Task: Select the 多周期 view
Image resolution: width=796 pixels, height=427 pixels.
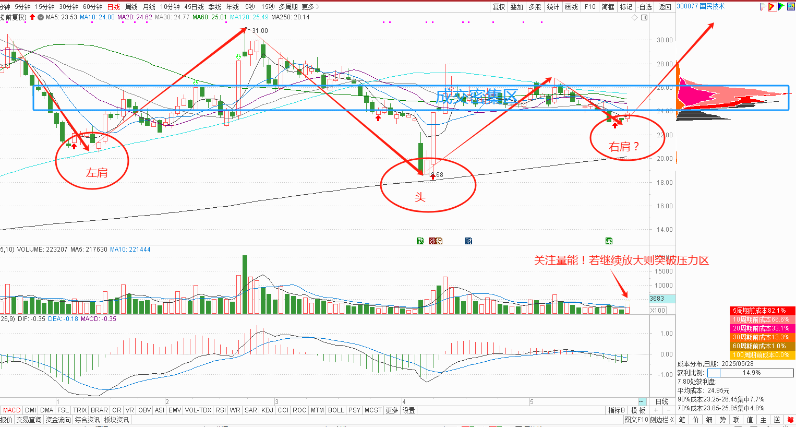Action: [288, 7]
